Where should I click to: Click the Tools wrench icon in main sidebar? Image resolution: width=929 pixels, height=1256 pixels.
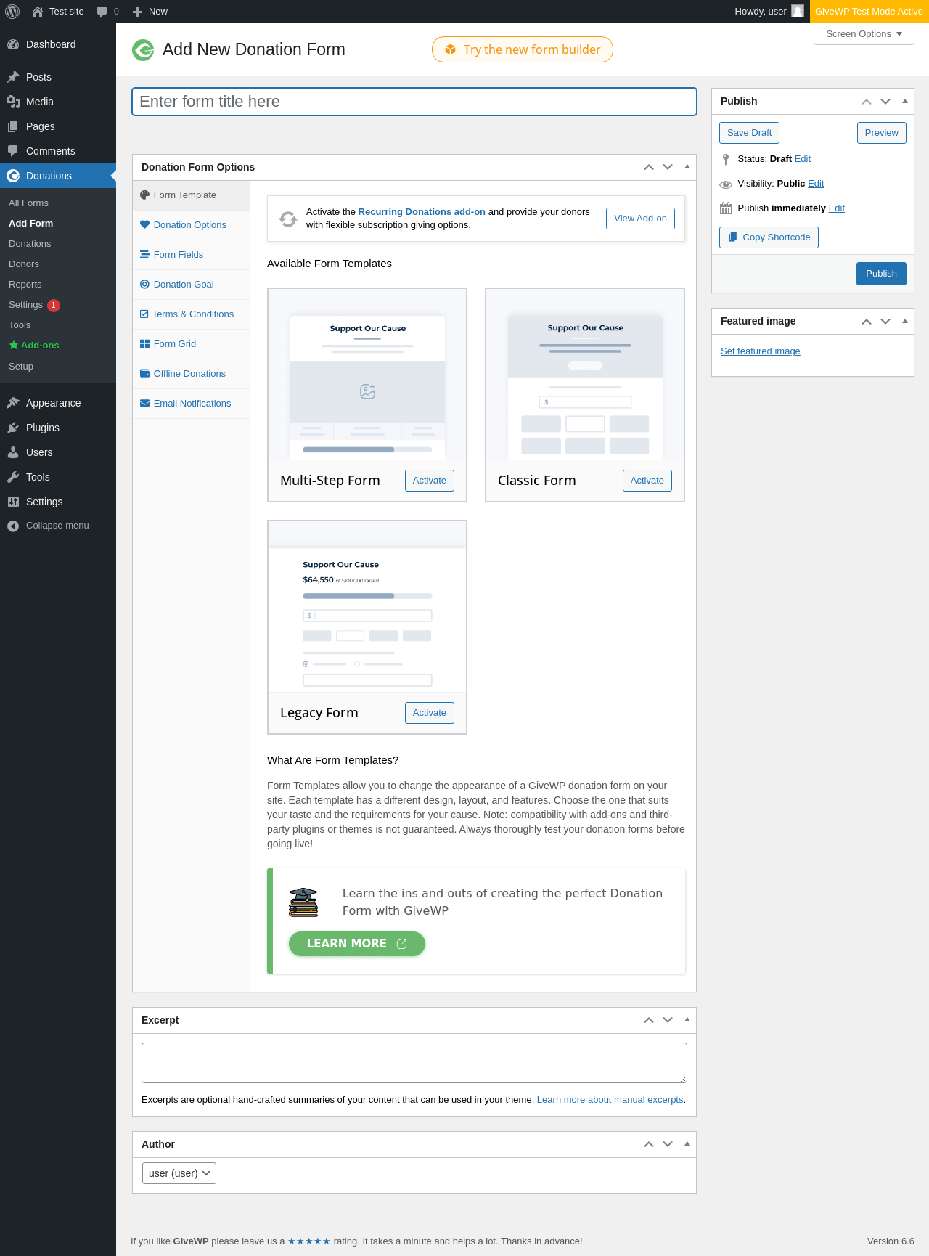point(13,477)
